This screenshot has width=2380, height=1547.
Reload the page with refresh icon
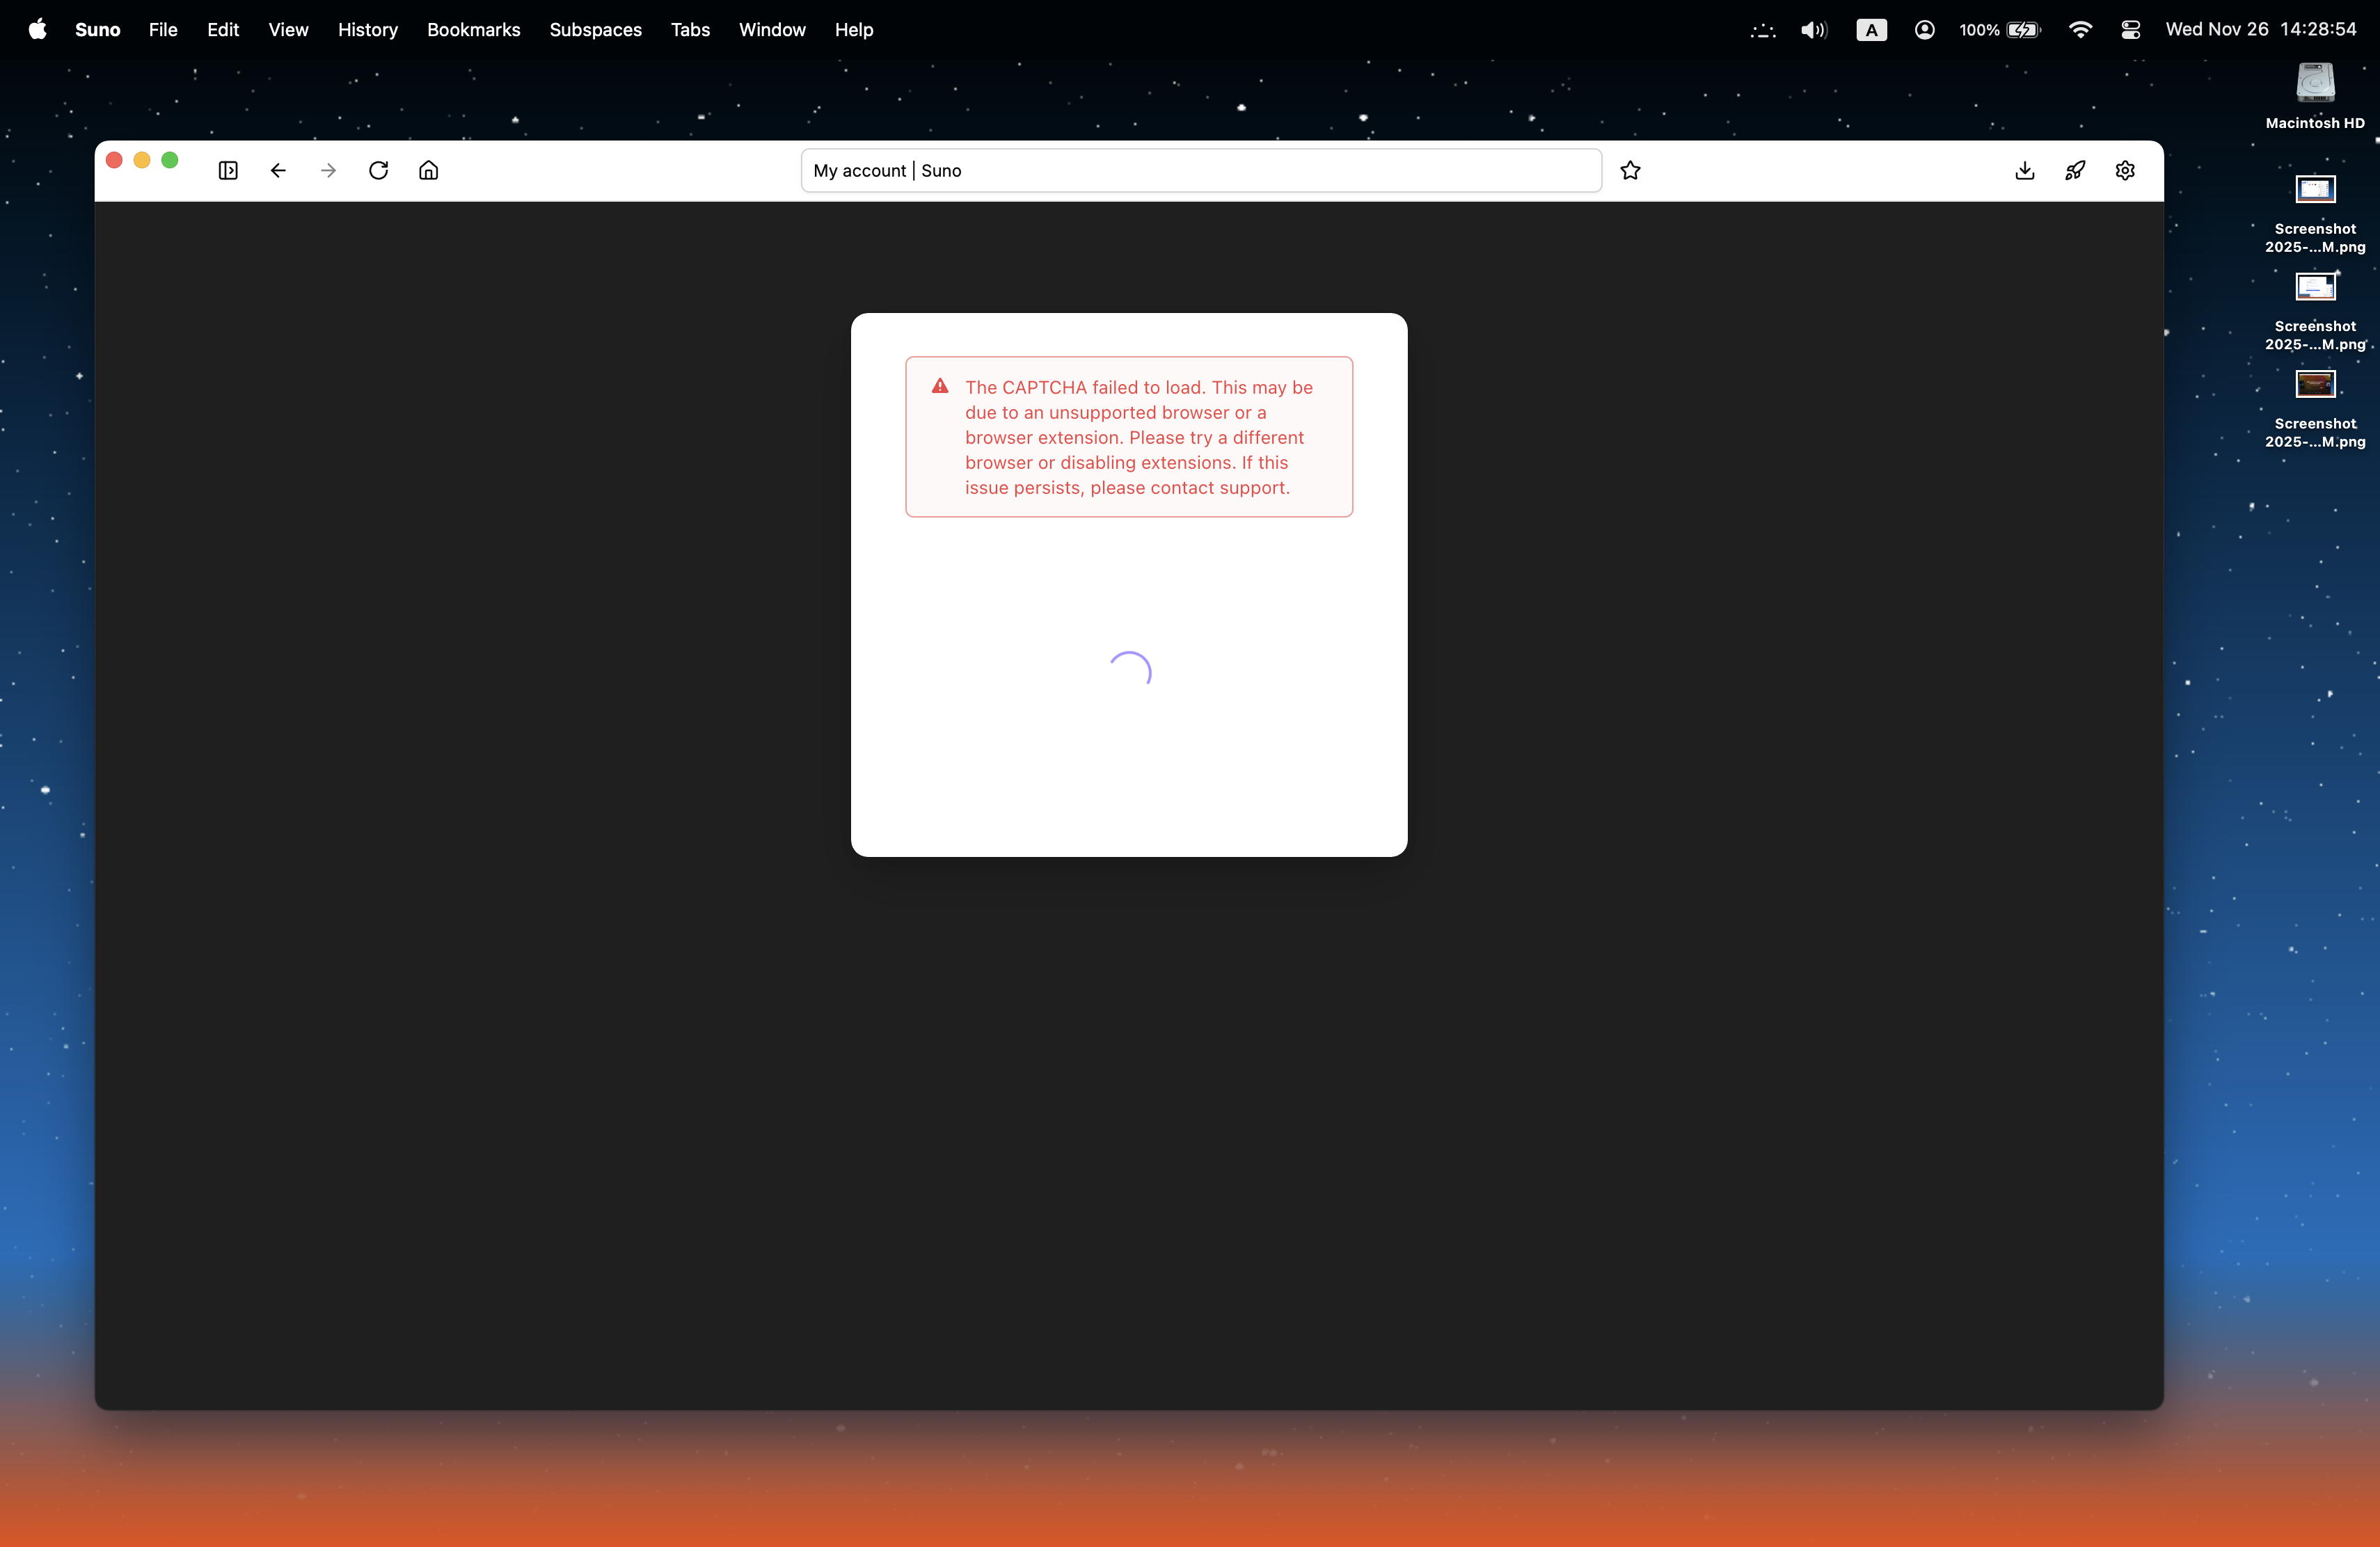[378, 171]
